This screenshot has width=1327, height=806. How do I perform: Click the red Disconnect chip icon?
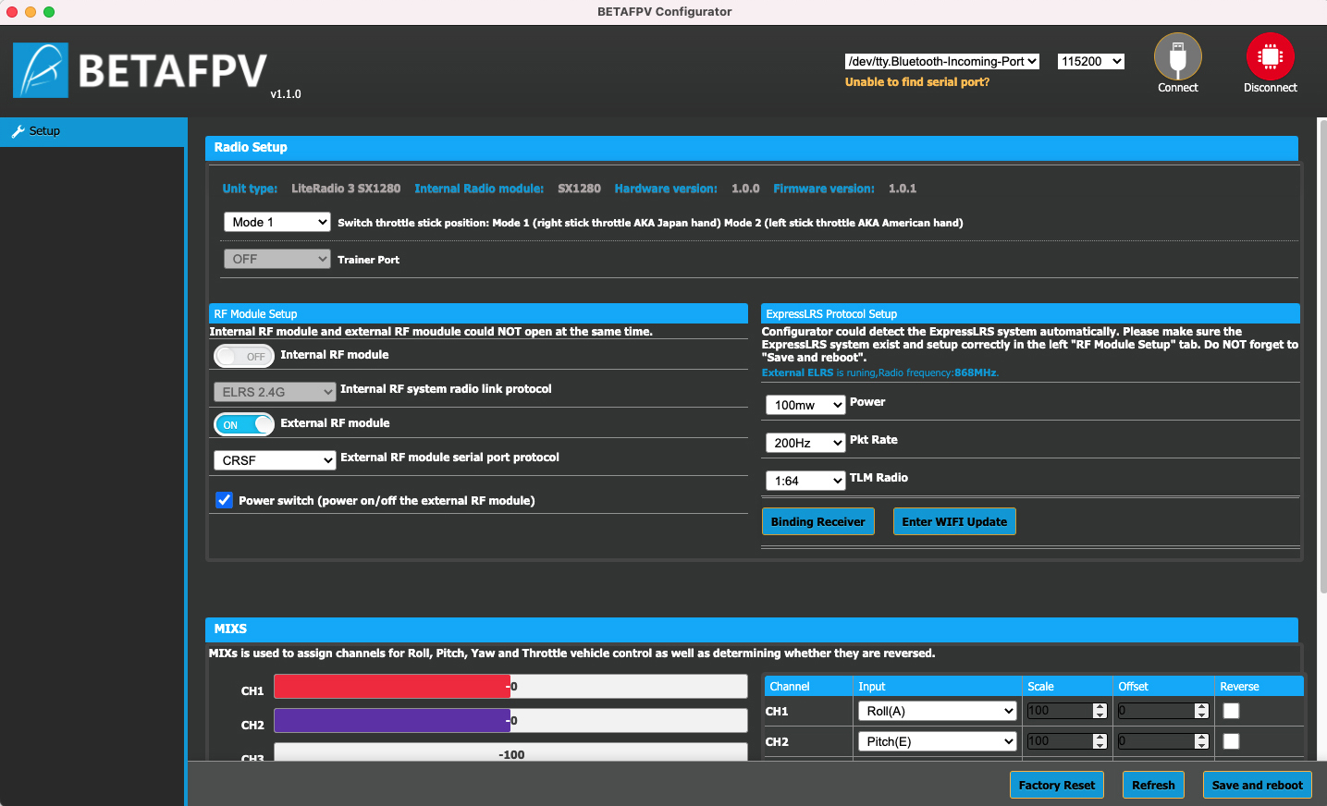click(1270, 56)
